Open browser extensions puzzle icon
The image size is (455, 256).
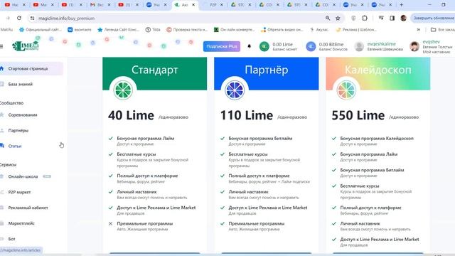click(365, 18)
